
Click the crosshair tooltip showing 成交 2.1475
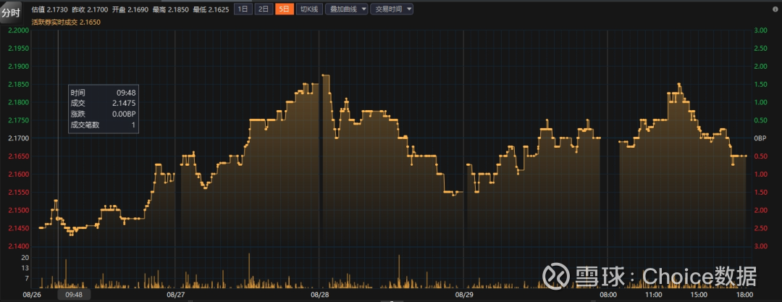[103, 109]
